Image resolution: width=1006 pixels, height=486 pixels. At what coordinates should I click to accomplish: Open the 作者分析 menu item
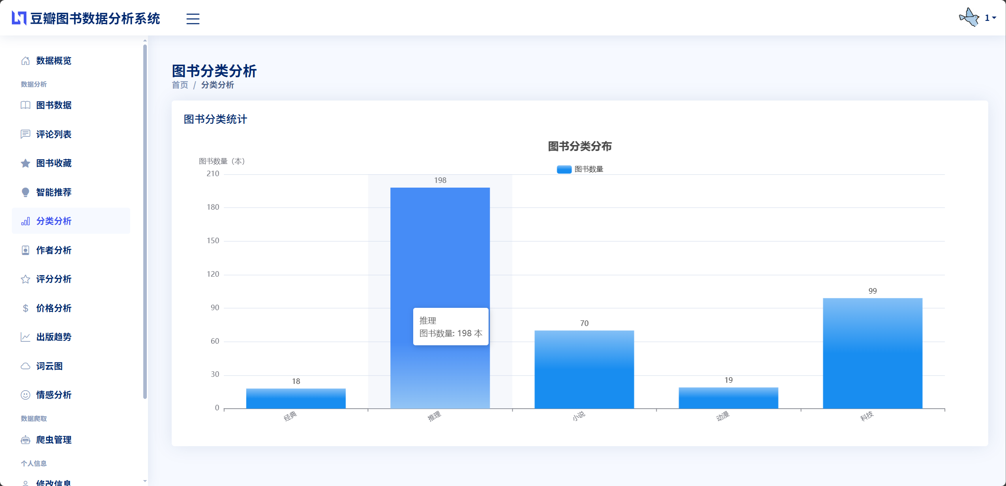click(x=54, y=250)
